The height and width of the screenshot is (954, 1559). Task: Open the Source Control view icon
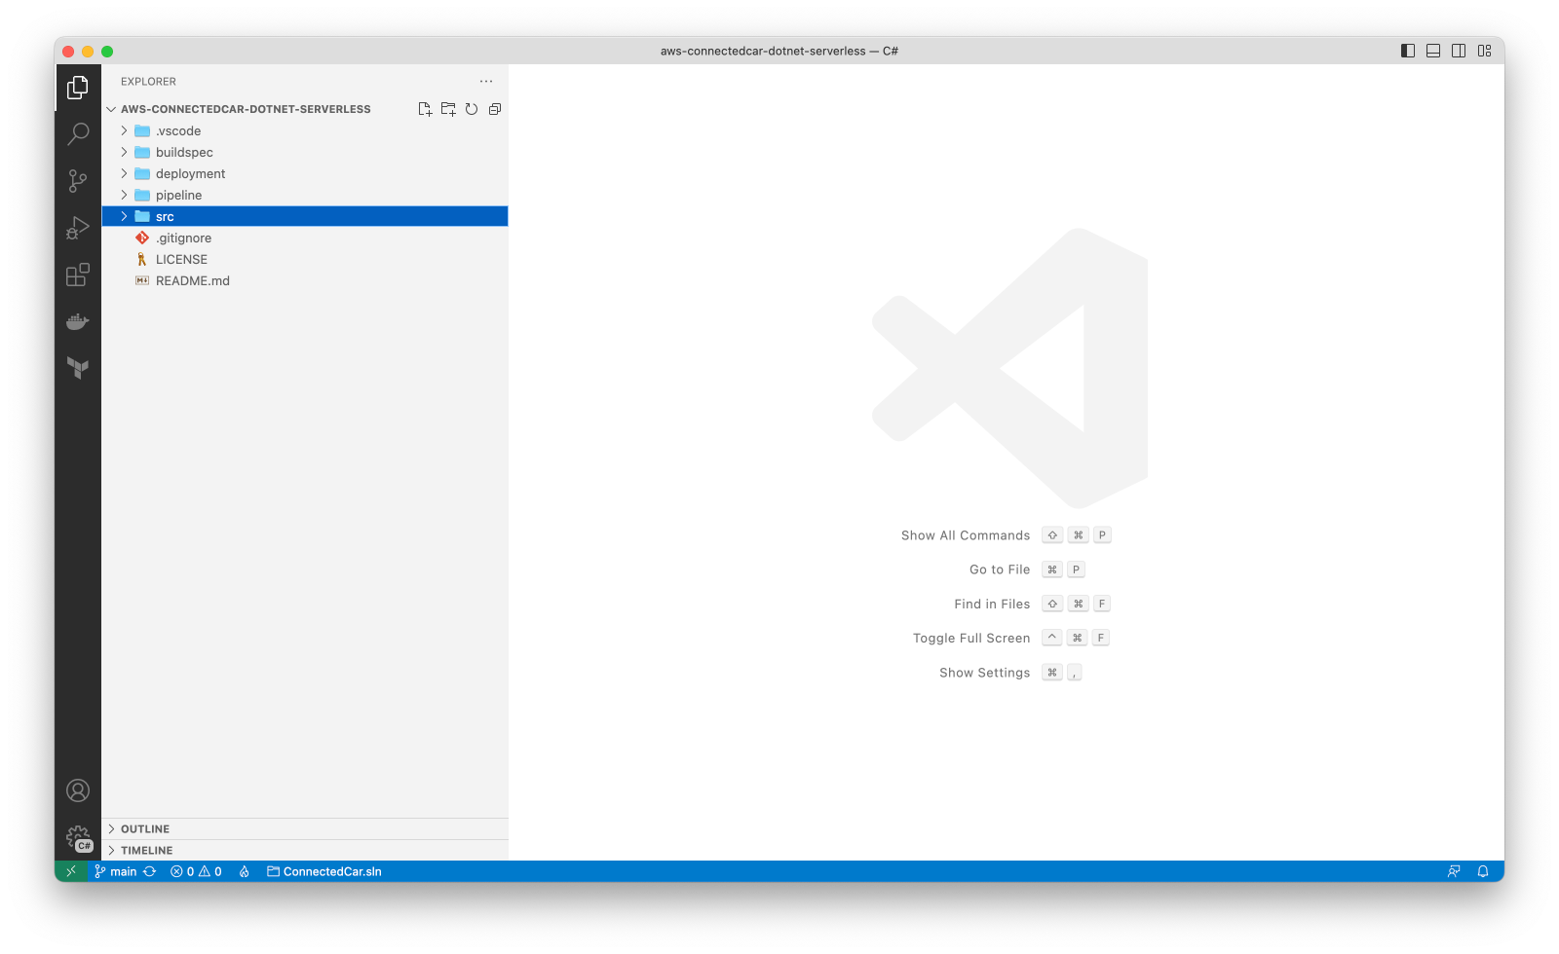(78, 181)
